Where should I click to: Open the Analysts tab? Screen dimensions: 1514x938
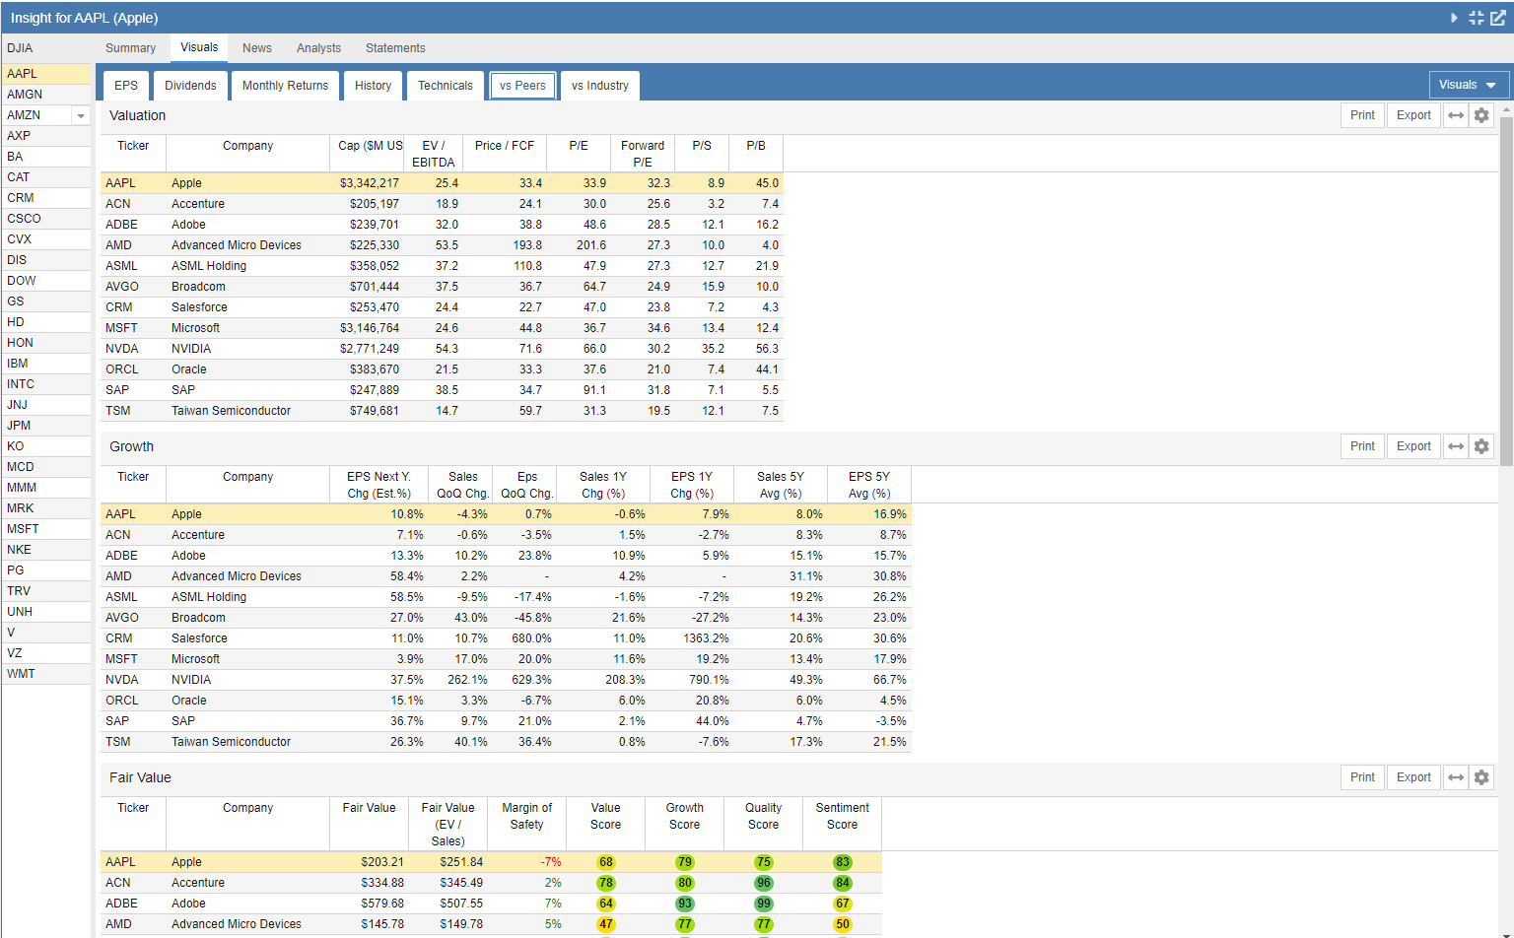(x=318, y=48)
